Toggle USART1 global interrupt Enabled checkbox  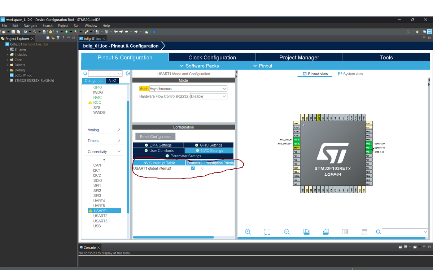[193, 168]
